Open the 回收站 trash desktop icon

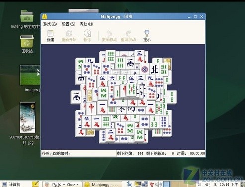click(x=27, y=44)
